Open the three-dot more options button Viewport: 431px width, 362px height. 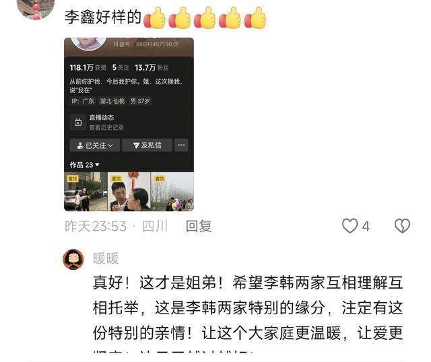(x=181, y=145)
